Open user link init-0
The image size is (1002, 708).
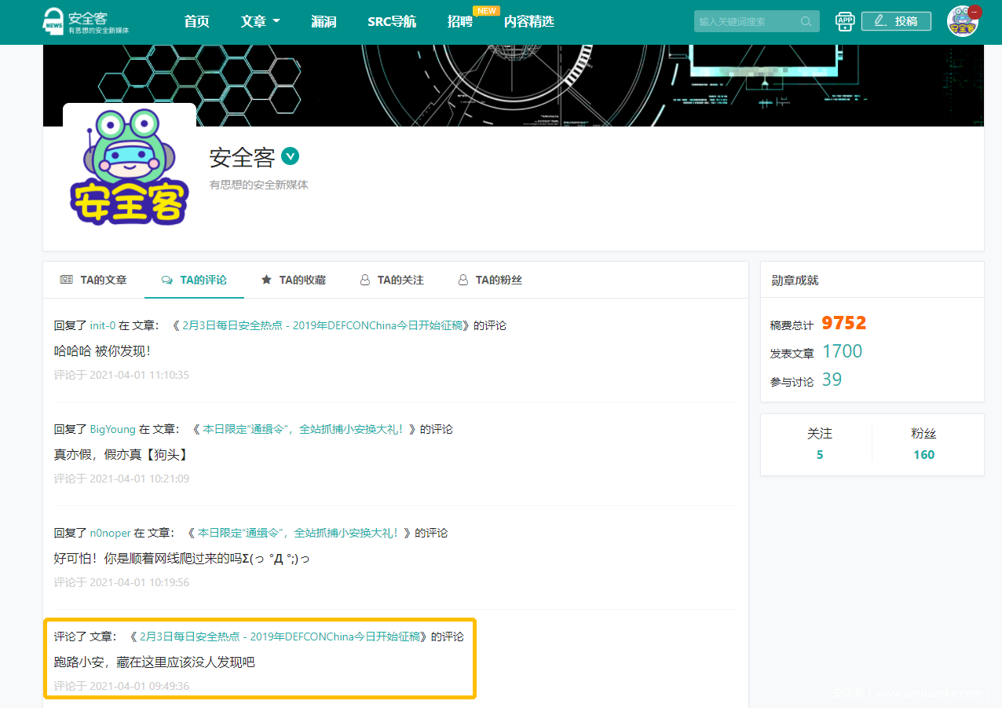point(103,325)
